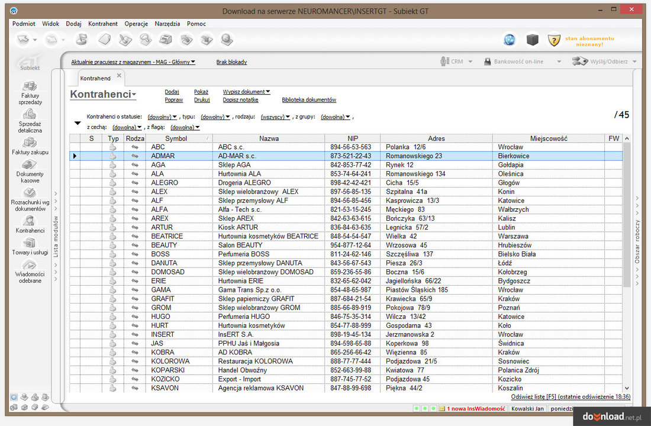Image resolution: width=651 pixels, height=426 pixels.
Task: Toggle Obszar roboczy side panel strip
Action: [637, 241]
